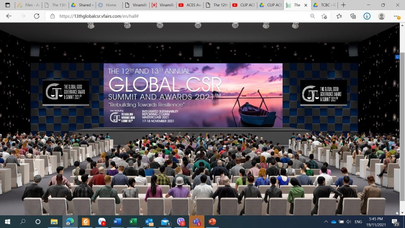Add this page to favorites with star icon

point(324,16)
